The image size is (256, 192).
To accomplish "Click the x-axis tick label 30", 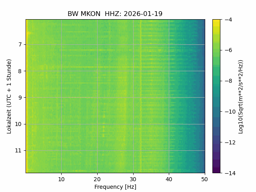I will tap(133, 180).
